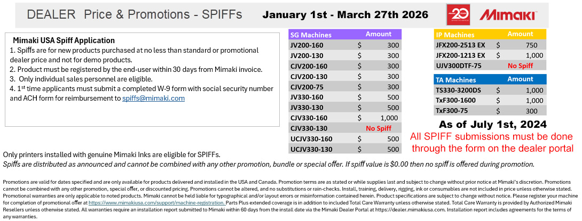Select the JFX200-2513 EX model cell
The image size is (582, 221).
pyautogui.click(x=460, y=45)
